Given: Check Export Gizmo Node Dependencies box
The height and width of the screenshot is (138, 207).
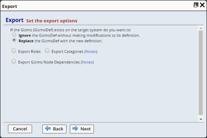Looking at the screenshot, I should [x=14, y=61].
